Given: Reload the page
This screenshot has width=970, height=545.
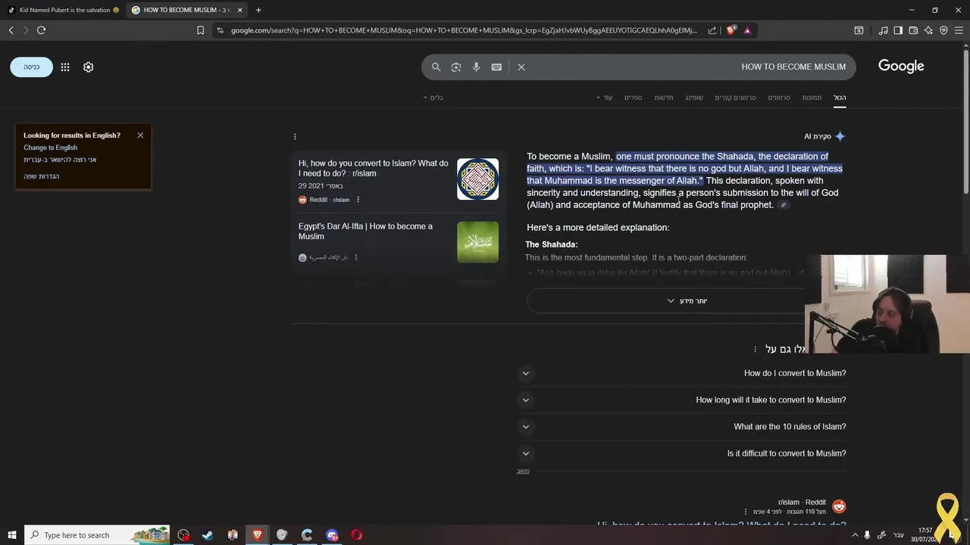Looking at the screenshot, I should (x=41, y=30).
